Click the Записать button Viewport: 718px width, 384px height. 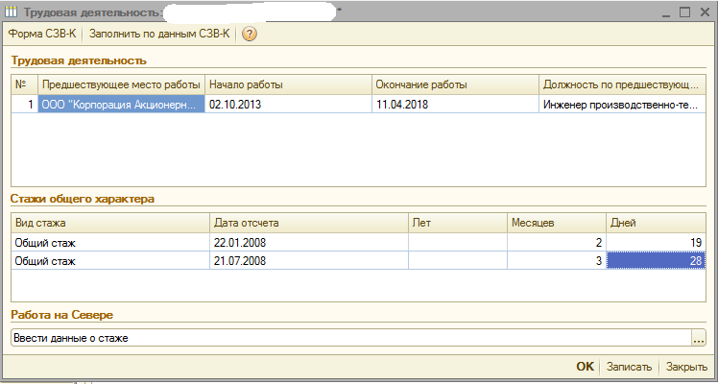631,367
